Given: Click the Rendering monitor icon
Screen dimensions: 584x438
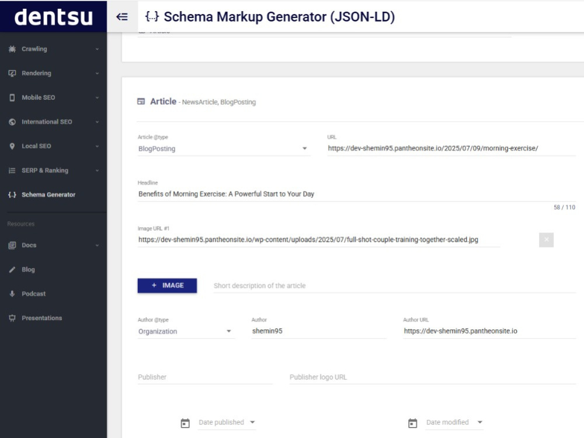Looking at the screenshot, I should point(12,73).
